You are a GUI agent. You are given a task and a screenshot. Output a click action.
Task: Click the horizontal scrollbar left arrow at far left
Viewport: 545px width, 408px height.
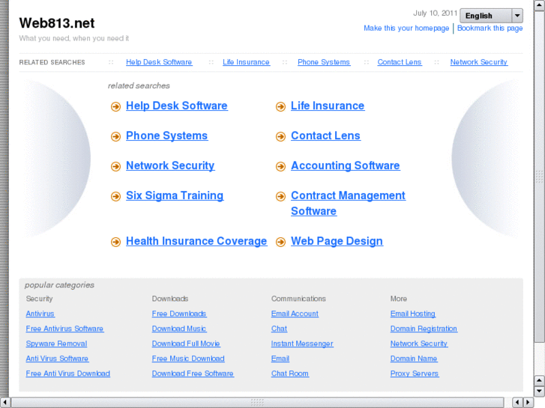4,402
